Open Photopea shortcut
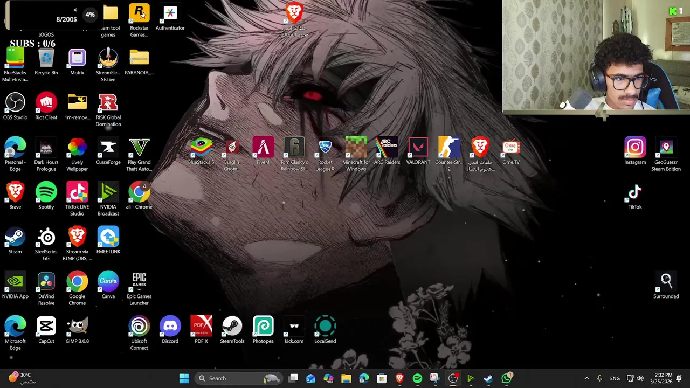Viewport: 690px width, 388px height. [263, 330]
